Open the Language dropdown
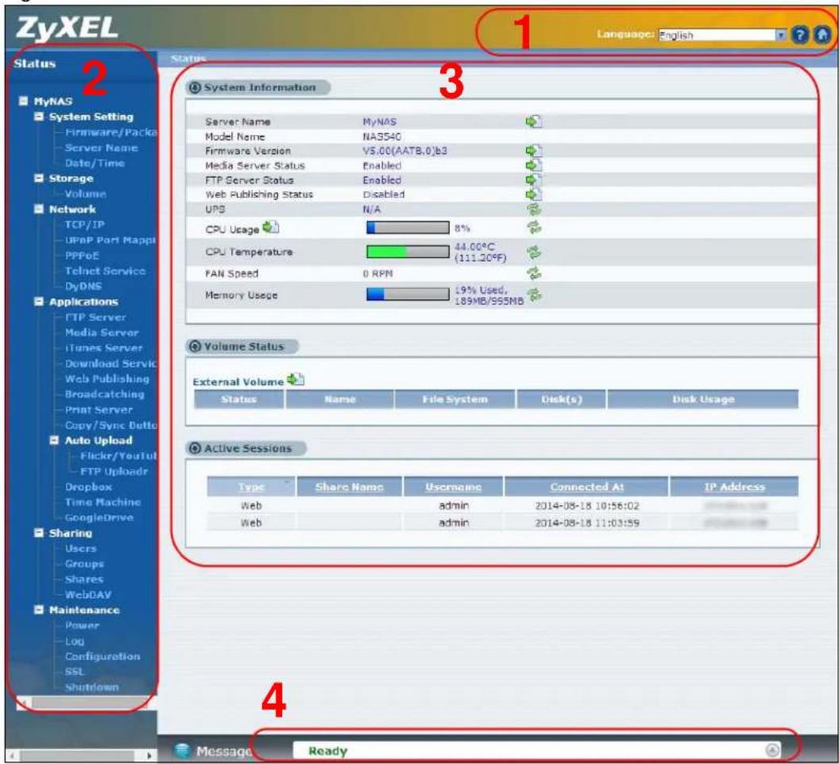The height and width of the screenshot is (764, 839). pyautogui.click(x=723, y=35)
